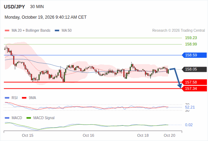Click the 52.21 RSI value label

(x=190, y=107)
